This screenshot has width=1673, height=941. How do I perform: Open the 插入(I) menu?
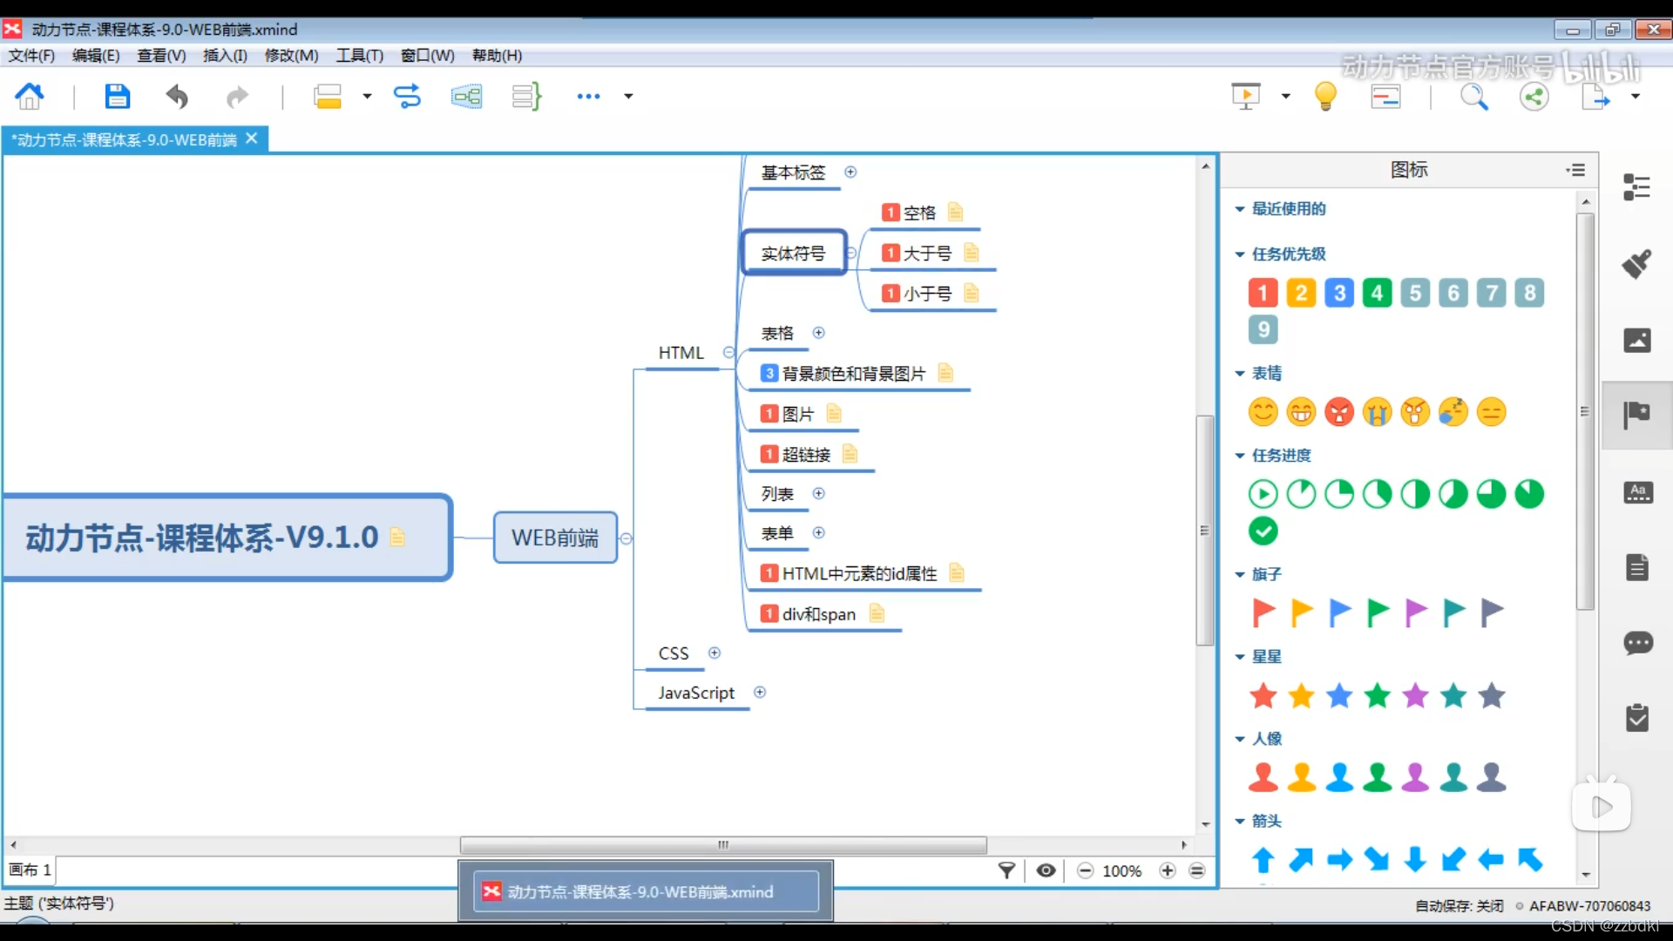[225, 56]
